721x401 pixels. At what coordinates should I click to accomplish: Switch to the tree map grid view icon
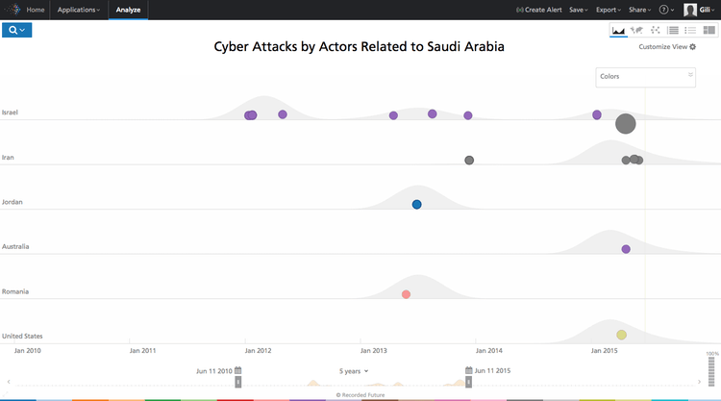tap(709, 31)
